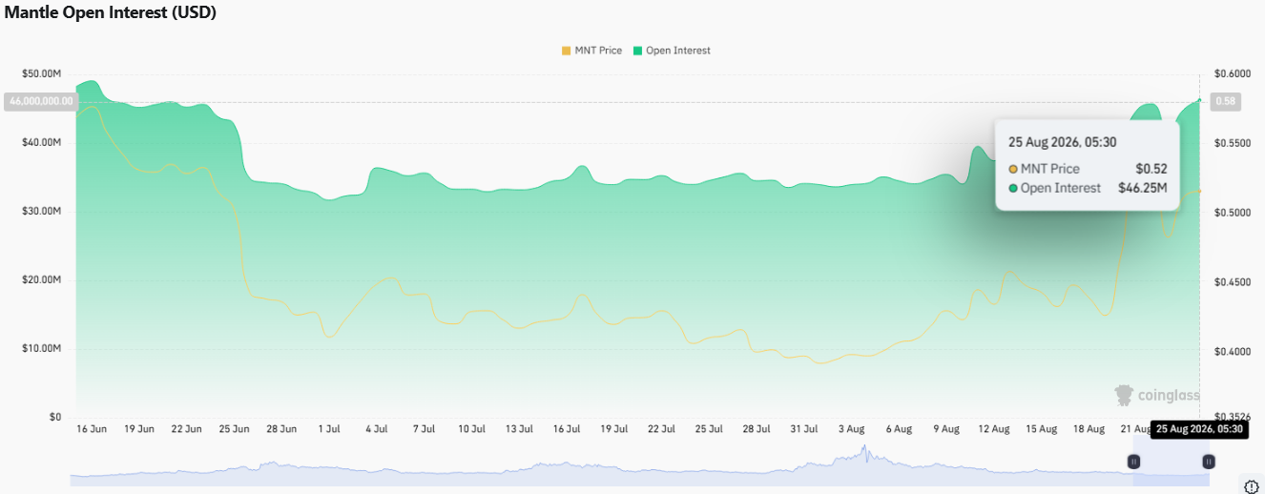Viewport: 1265px width, 494px height.
Task: Click the 25 Jul x-axis label
Action: pyautogui.click(x=709, y=429)
